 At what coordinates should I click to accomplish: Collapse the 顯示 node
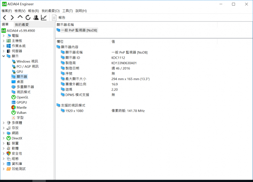[4, 56]
